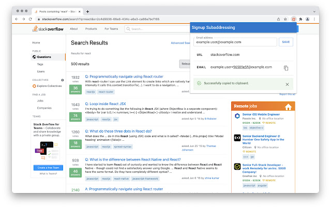Open 'Senior iOS Mobile Engineer' job listing
Image resolution: width=331 pixels, height=207 pixels.
(x=261, y=114)
